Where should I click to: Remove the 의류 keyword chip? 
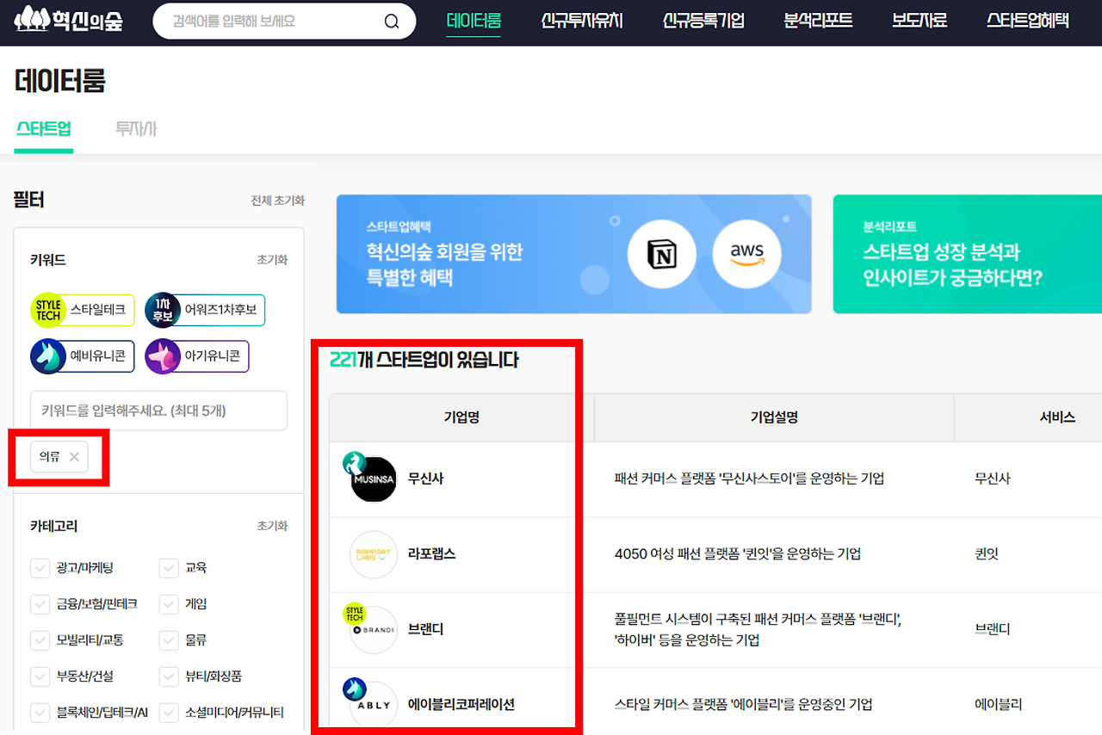tap(73, 457)
